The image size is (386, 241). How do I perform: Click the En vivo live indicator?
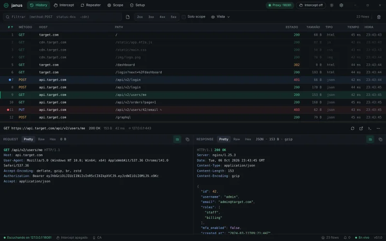(x=362, y=238)
